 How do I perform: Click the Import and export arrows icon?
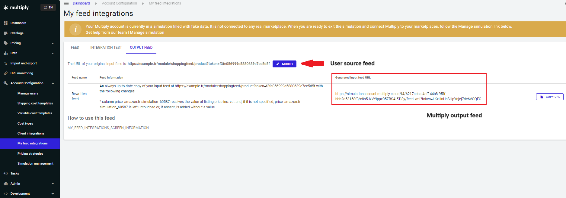6,63
